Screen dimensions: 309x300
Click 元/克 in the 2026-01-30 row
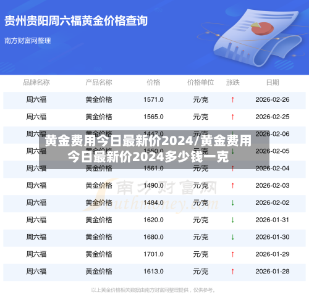(x=201, y=237)
